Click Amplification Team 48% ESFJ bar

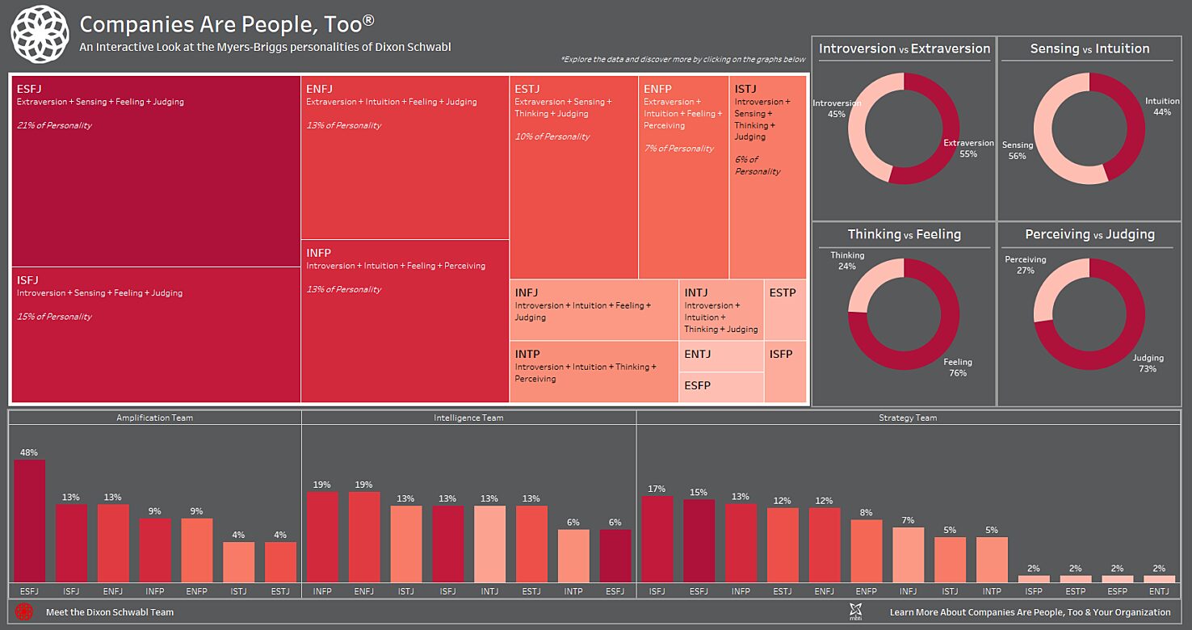[x=29, y=521]
